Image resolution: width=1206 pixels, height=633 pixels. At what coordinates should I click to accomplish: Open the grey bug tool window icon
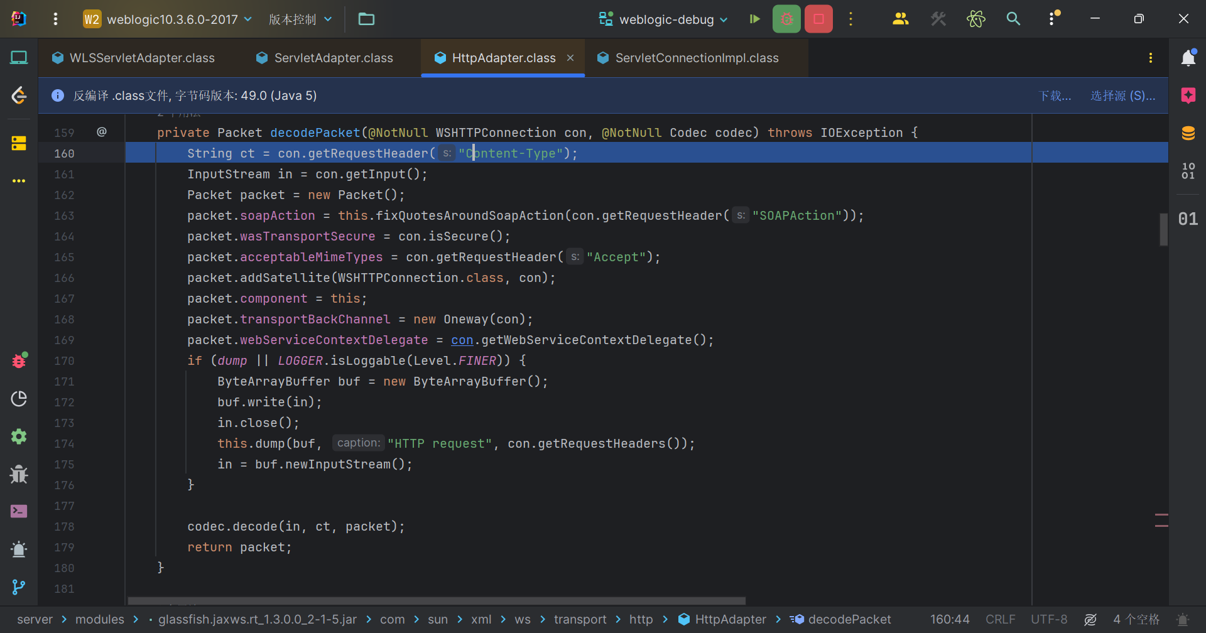(19, 474)
